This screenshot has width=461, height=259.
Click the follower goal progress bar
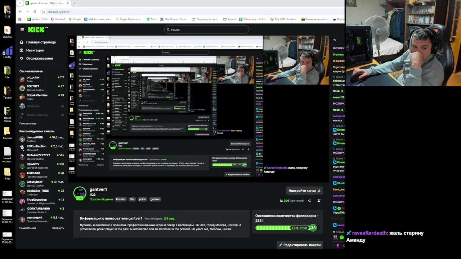tap(286, 228)
